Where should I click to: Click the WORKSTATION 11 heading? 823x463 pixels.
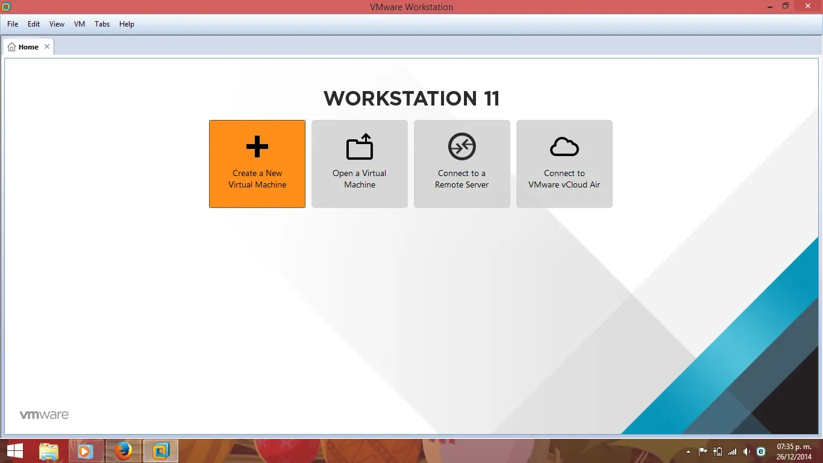click(x=411, y=98)
